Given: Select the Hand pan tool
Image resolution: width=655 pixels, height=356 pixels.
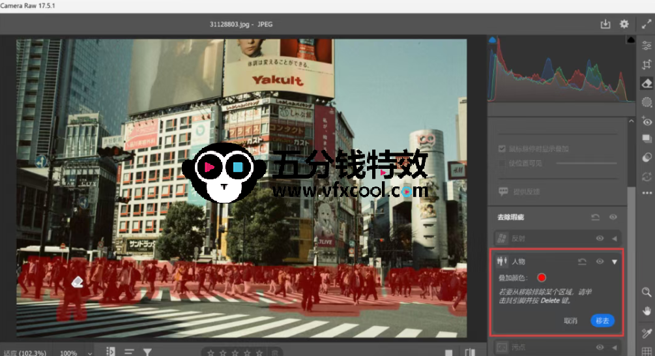Looking at the screenshot, I should click(647, 310).
